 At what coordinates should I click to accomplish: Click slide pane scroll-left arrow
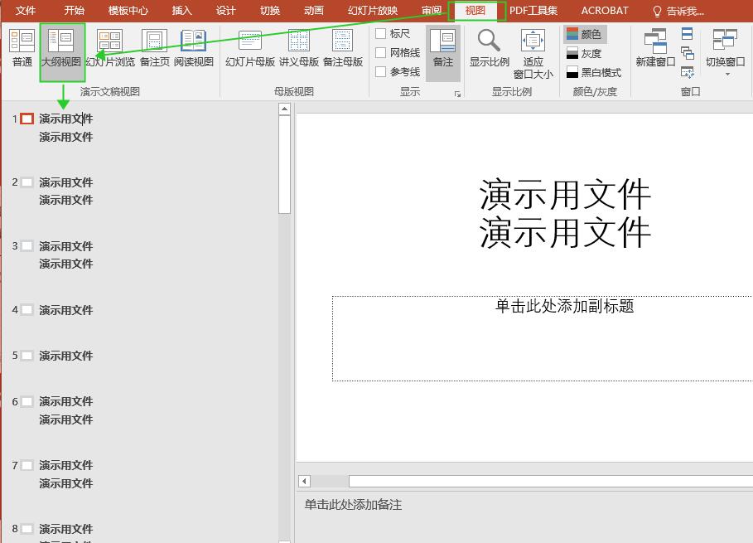click(304, 481)
